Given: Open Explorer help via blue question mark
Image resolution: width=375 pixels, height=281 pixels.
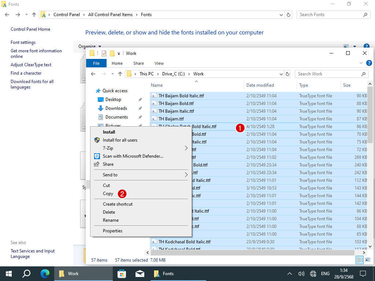Looking at the screenshot, I should pyautogui.click(x=369, y=63).
